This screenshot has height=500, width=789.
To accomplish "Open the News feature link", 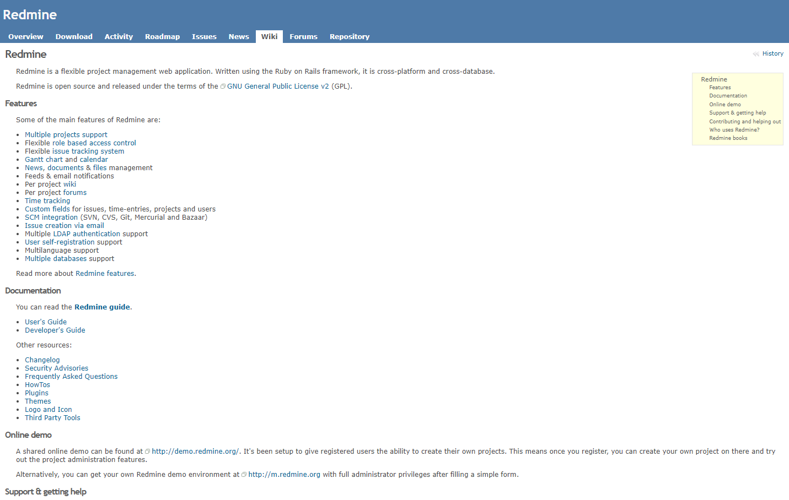I will (x=34, y=168).
